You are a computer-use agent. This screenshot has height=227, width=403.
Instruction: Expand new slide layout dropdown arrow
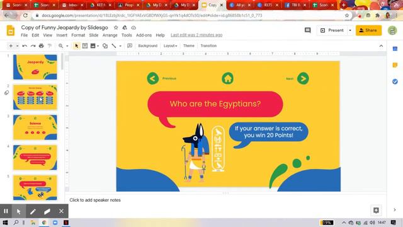coord(17,46)
